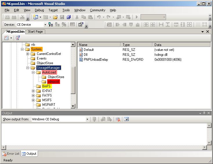Click the CE target control icon
The image size is (213, 164).
(x=72, y=25)
